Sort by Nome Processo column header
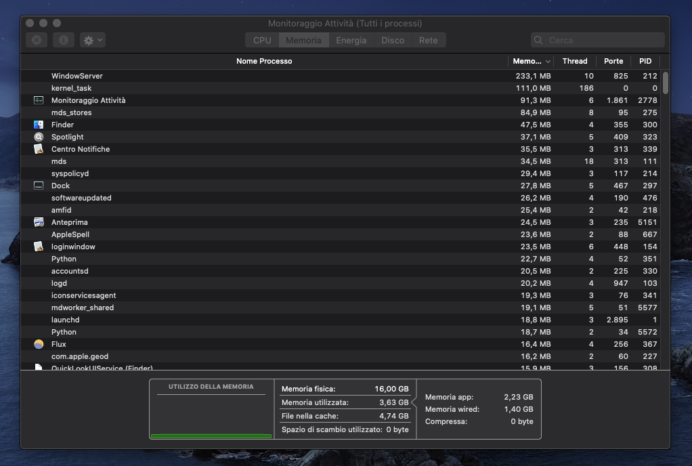692x466 pixels. [x=264, y=61]
